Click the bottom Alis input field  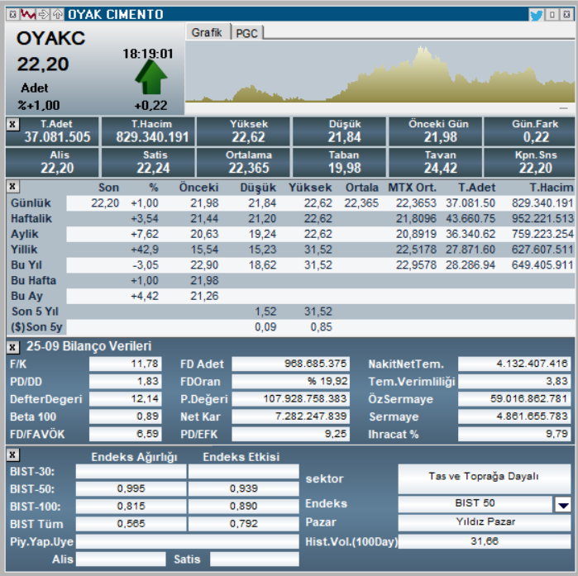121,559
